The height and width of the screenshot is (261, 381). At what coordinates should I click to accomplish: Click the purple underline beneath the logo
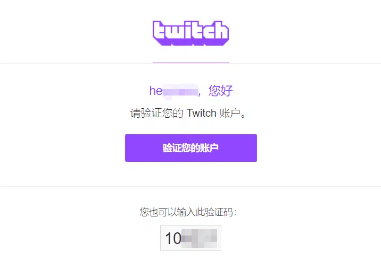[190, 63]
